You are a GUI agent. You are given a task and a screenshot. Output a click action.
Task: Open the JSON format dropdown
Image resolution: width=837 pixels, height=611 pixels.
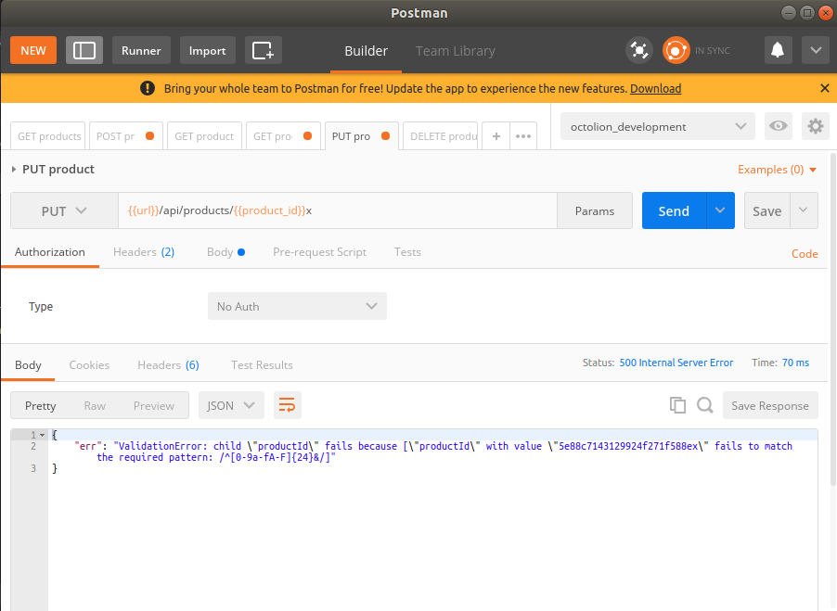point(231,406)
